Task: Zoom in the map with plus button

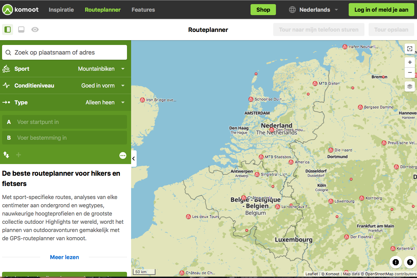Action: pos(409,62)
